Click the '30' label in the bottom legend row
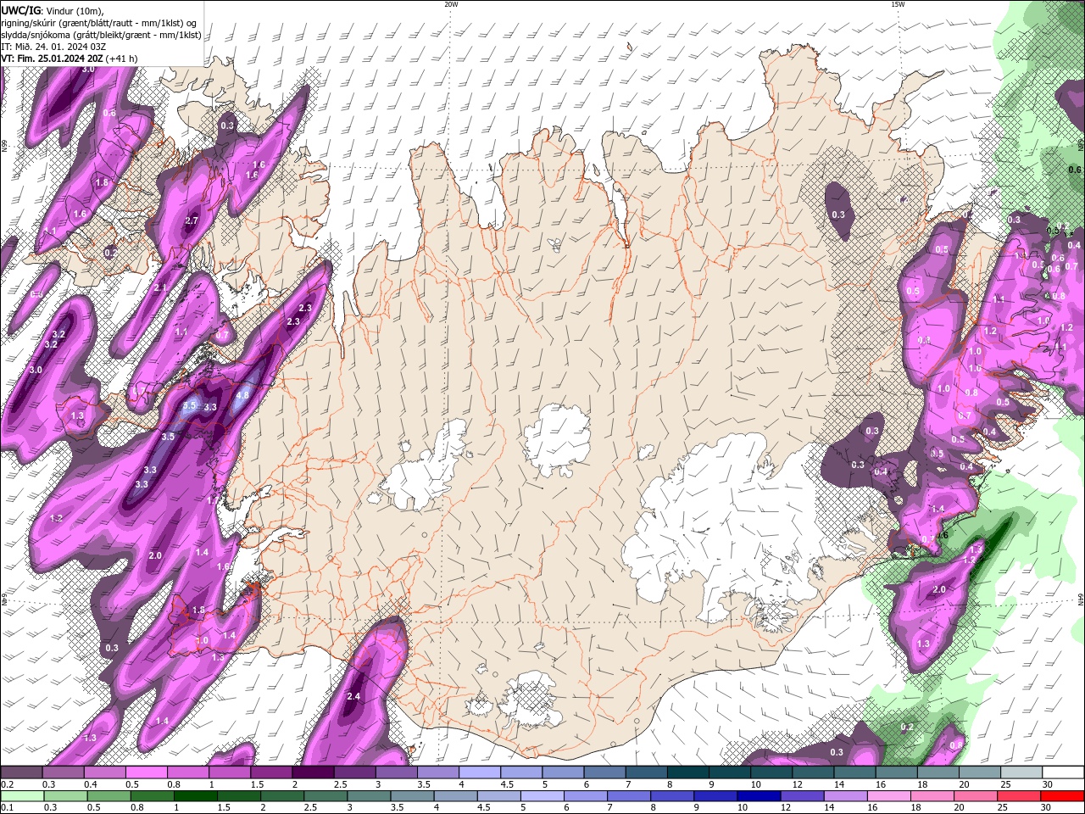The height and width of the screenshot is (814, 1085). [x=1048, y=807]
